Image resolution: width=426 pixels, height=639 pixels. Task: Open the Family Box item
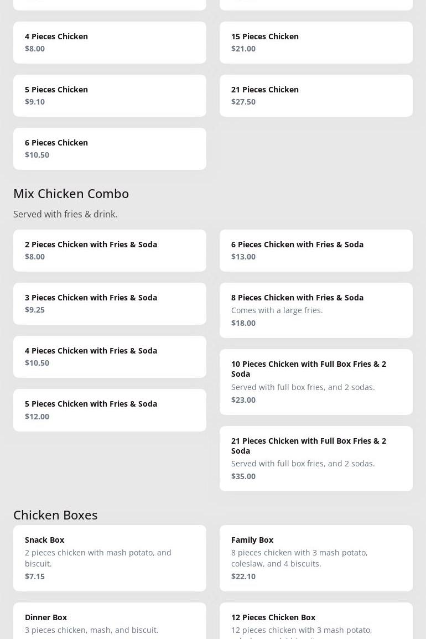point(316,558)
